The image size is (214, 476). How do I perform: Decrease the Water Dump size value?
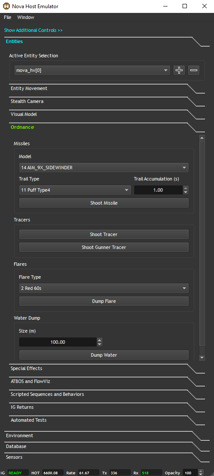pos(99,344)
